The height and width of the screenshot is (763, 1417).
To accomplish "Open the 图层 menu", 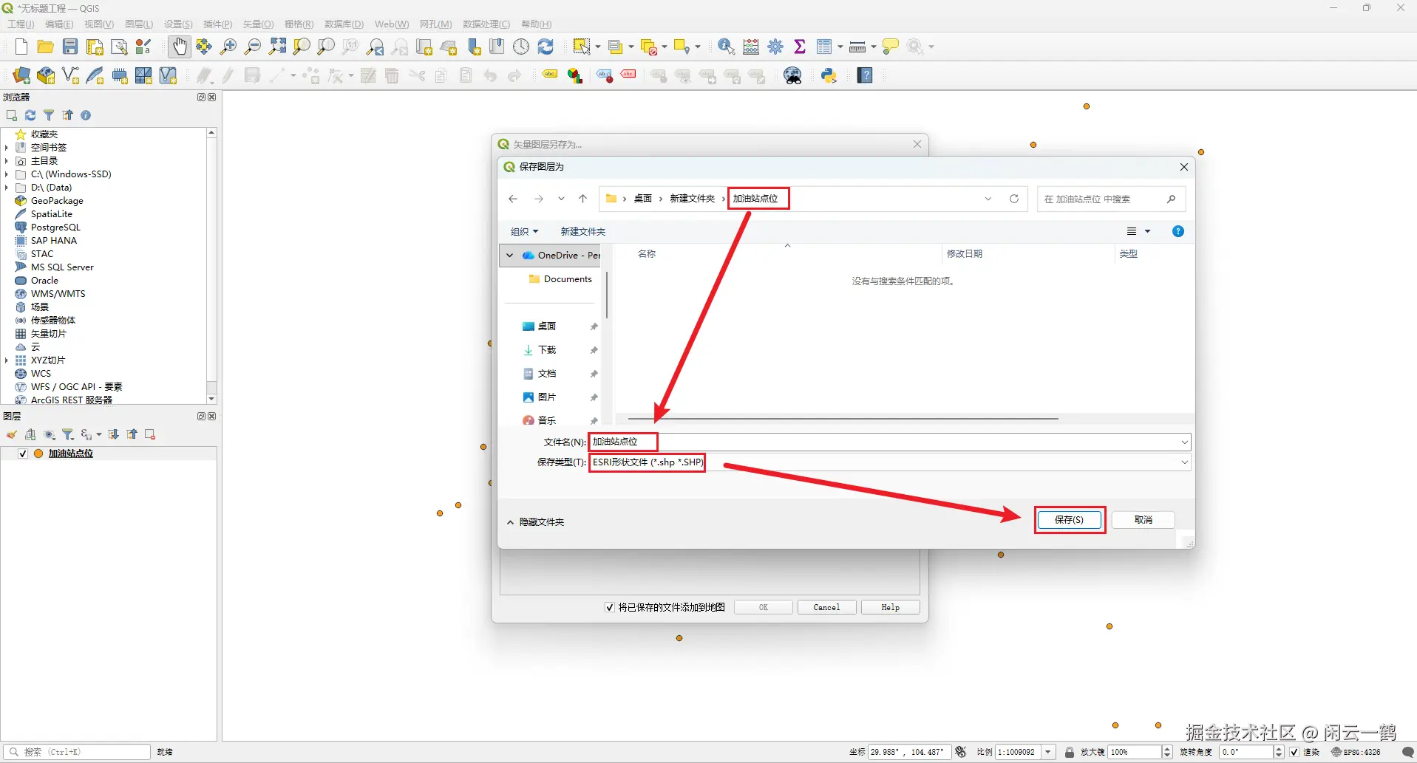I will [x=139, y=24].
